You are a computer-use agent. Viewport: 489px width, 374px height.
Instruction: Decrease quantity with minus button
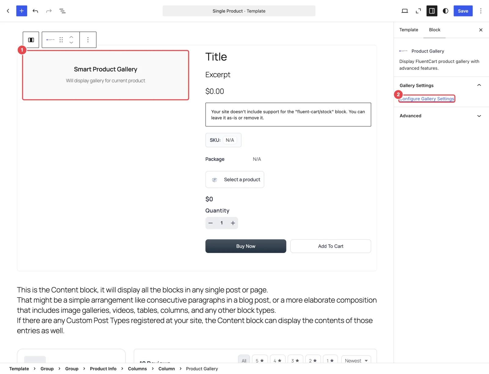point(211,223)
